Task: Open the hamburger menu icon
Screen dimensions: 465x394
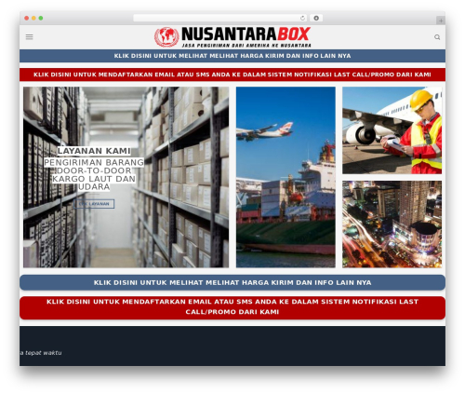Action: tap(30, 37)
